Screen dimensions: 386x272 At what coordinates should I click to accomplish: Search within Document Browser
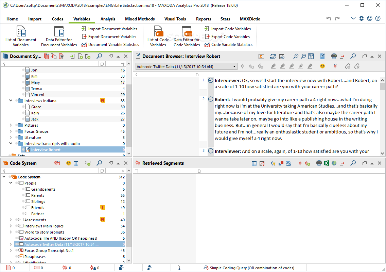pyautogui.click(x=353, y=56)
